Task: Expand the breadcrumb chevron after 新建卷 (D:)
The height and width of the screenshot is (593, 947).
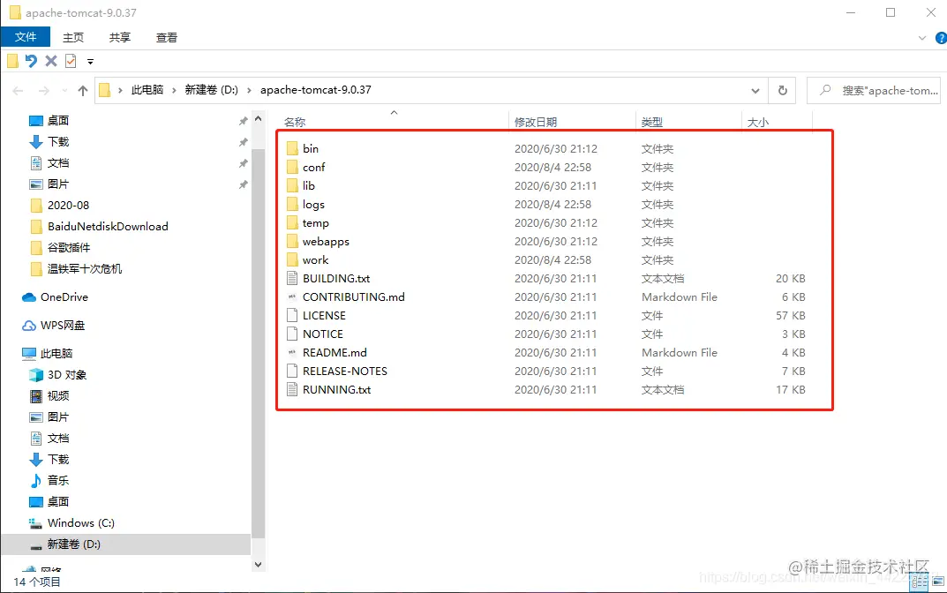Action: (x=249, y=90)
